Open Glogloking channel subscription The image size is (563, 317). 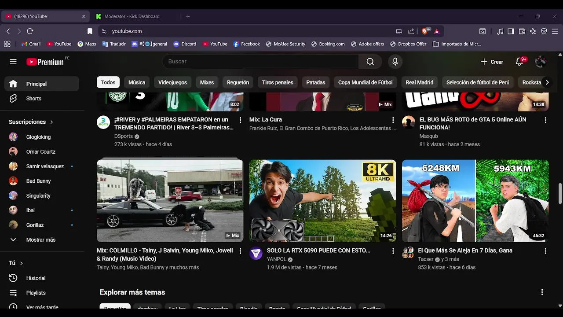pyautogui.click(x=42, y=137)
